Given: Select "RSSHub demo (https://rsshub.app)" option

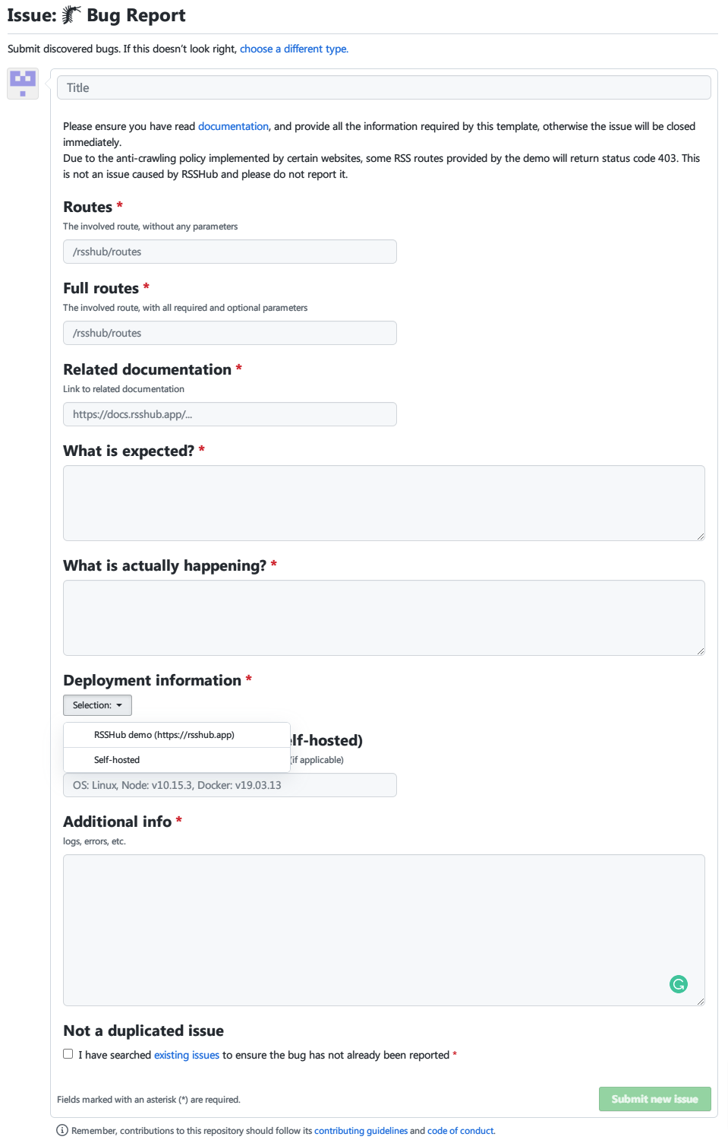Looking at the screenshot, I should [164, 734].
